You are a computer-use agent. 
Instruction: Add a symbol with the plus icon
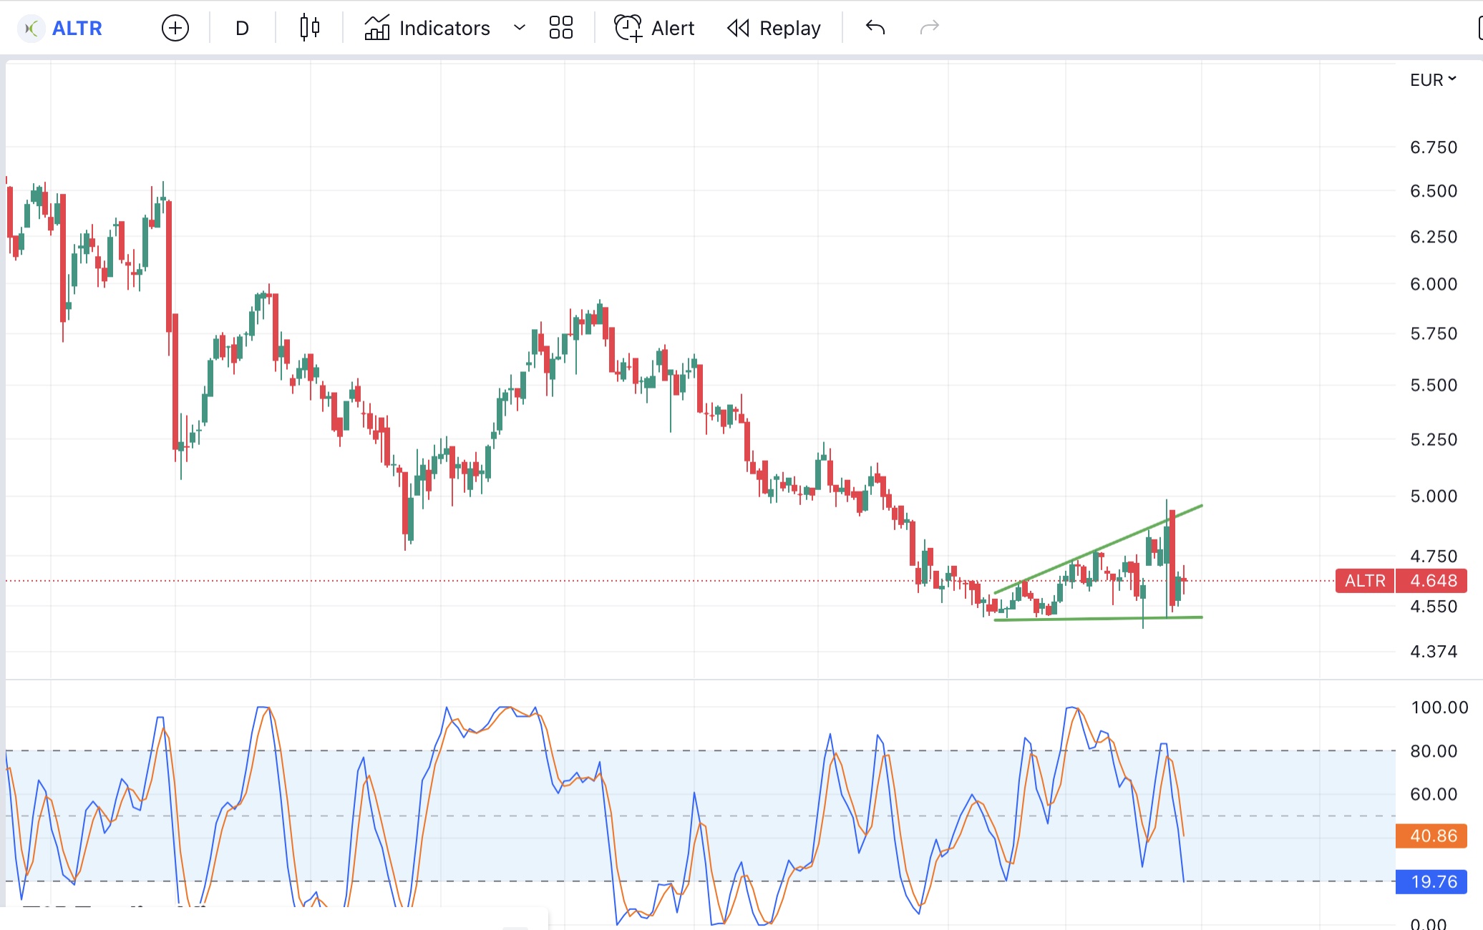(175, 29)
